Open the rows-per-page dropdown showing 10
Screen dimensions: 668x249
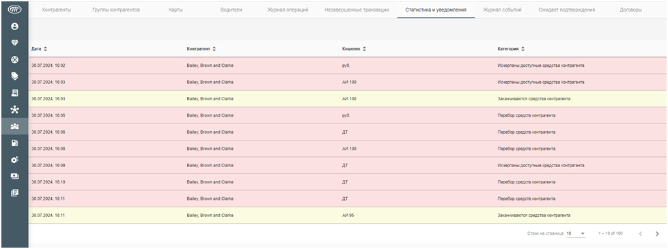pos(576,233)
